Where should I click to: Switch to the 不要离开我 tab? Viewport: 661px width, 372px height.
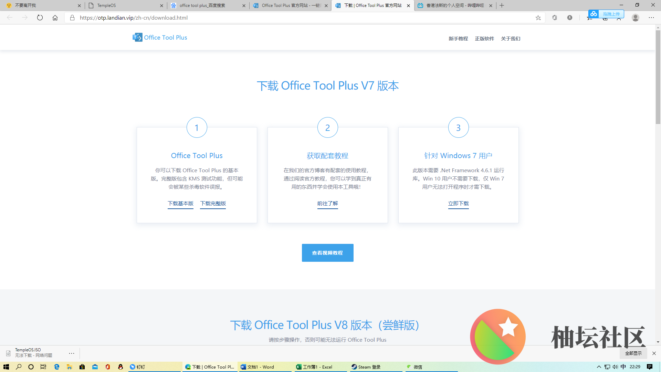43,6
